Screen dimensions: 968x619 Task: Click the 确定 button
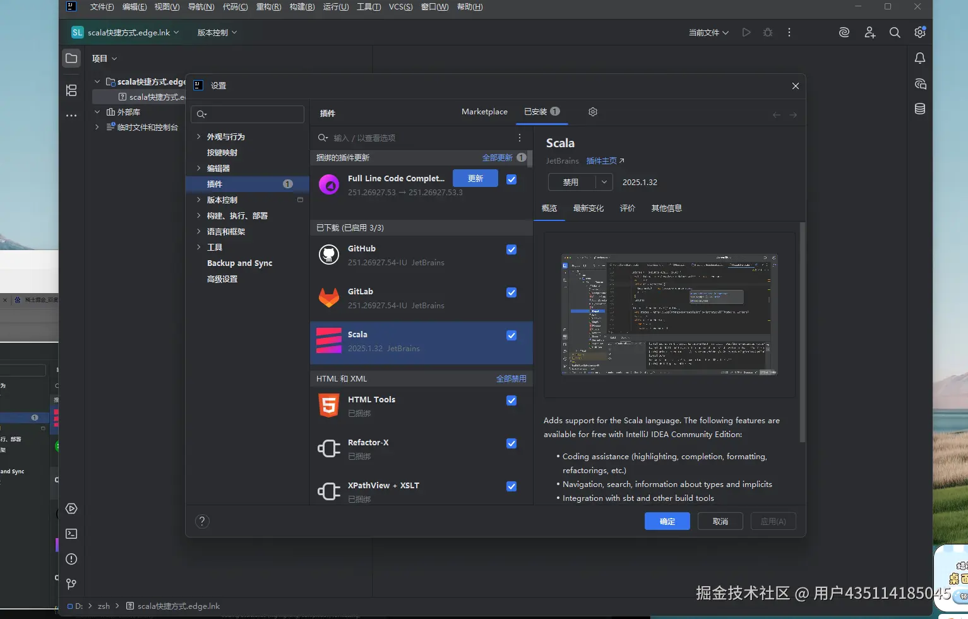coord(667,521)
